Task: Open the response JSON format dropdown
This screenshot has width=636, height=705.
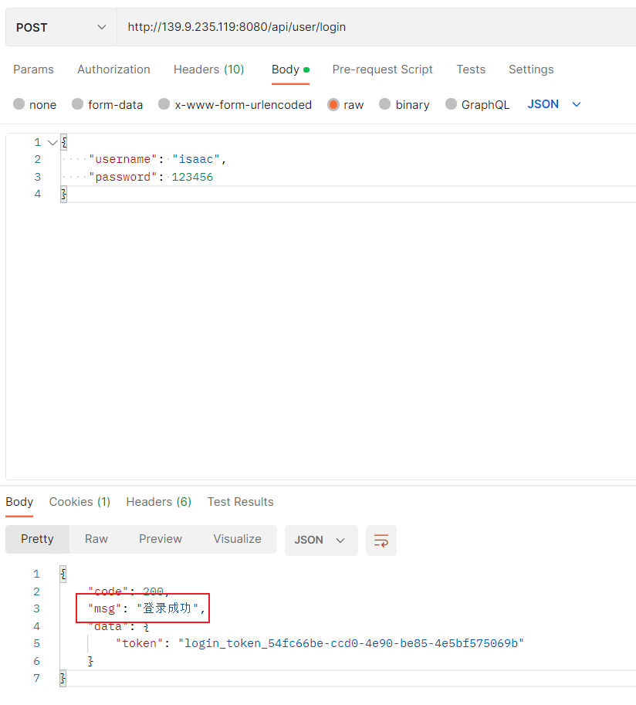Action: coord(320,541)
